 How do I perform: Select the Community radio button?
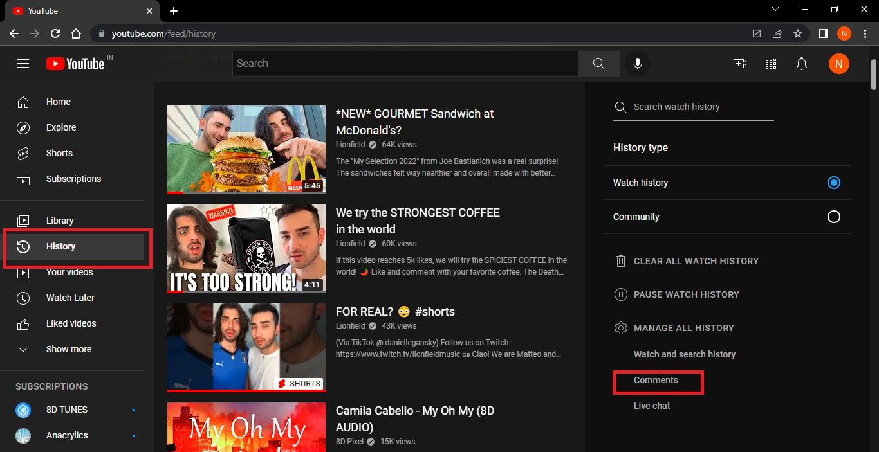click(x=834, y=217)
